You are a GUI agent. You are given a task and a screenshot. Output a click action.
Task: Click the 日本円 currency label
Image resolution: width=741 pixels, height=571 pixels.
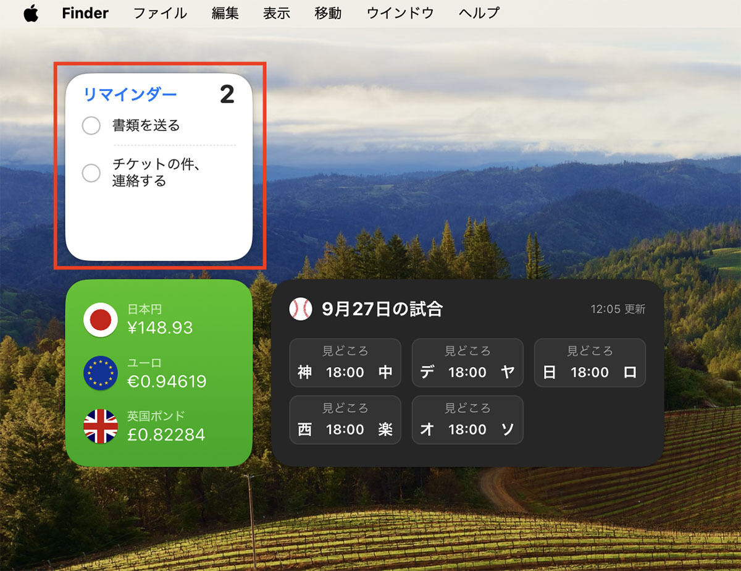click(x=144, y=309)
